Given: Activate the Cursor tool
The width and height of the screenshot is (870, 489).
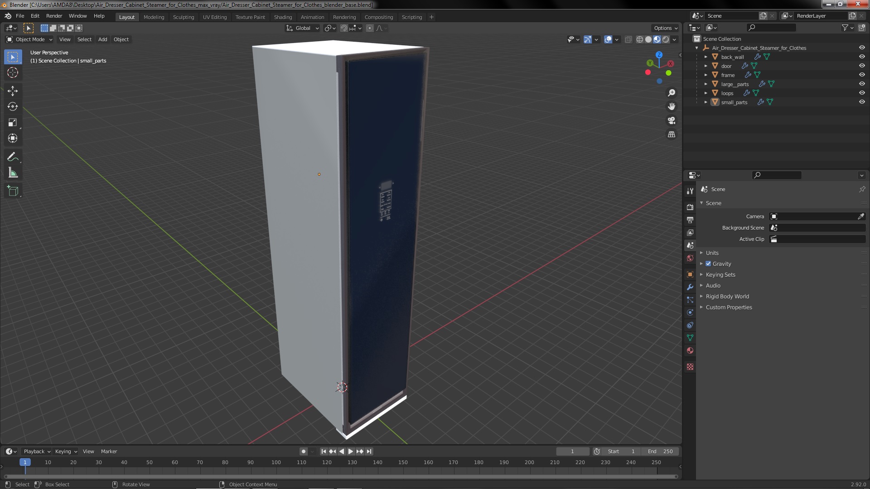Looking at the screenshot, I should tap(13, 72).
